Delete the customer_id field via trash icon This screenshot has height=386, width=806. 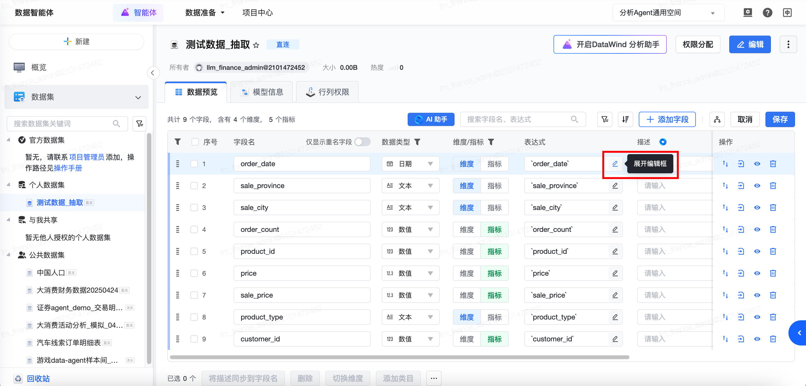click(x=773, y=339)
